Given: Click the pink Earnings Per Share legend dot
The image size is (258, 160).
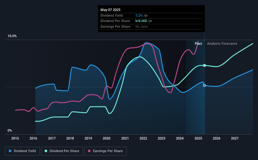Looking at the screenshot, I should click(x=89, y=151).
